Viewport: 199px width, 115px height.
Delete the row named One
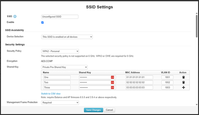pos(183,77)
